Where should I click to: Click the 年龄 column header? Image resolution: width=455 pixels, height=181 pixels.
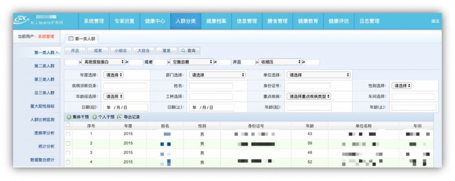pos(309,126)
